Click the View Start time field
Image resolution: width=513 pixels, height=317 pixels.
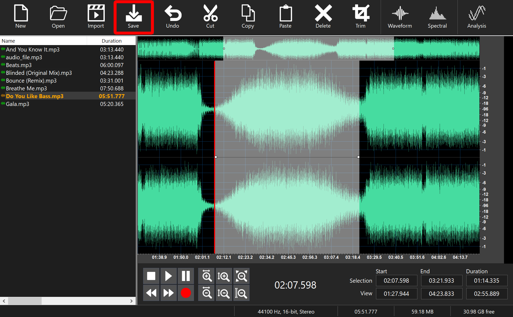click(396, 294)
